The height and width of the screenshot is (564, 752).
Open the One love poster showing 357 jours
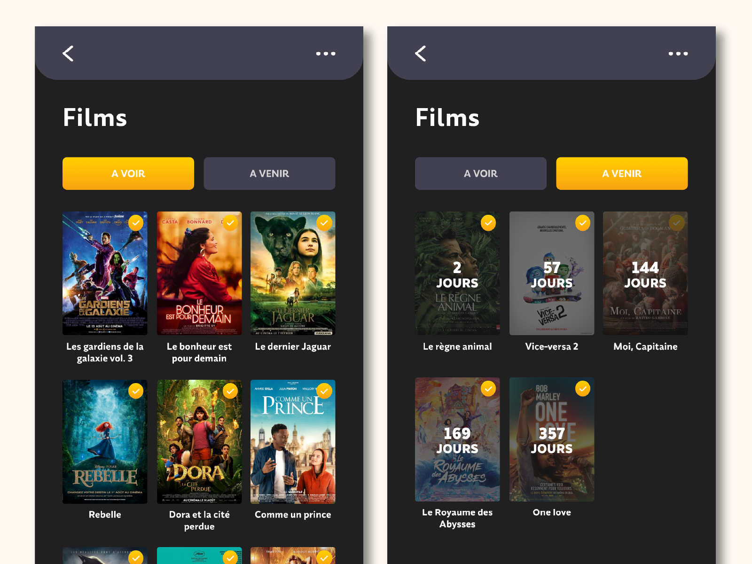pyautogui.click(x=552, y=439)
